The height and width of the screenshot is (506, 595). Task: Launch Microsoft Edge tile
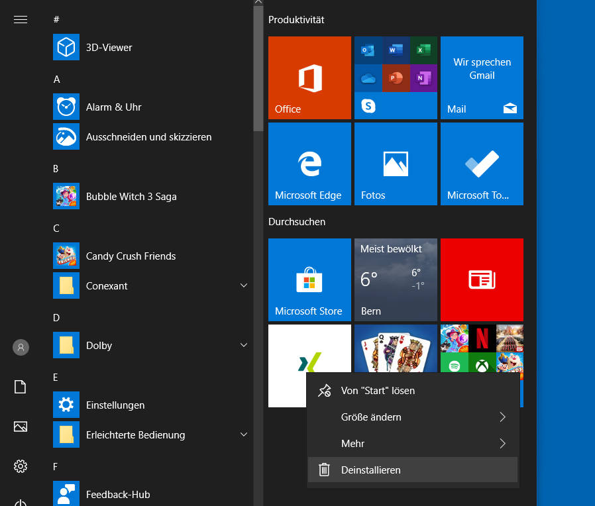tap(309, 164)
